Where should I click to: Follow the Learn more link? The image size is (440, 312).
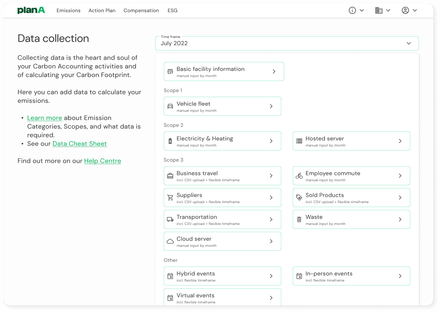44,118
